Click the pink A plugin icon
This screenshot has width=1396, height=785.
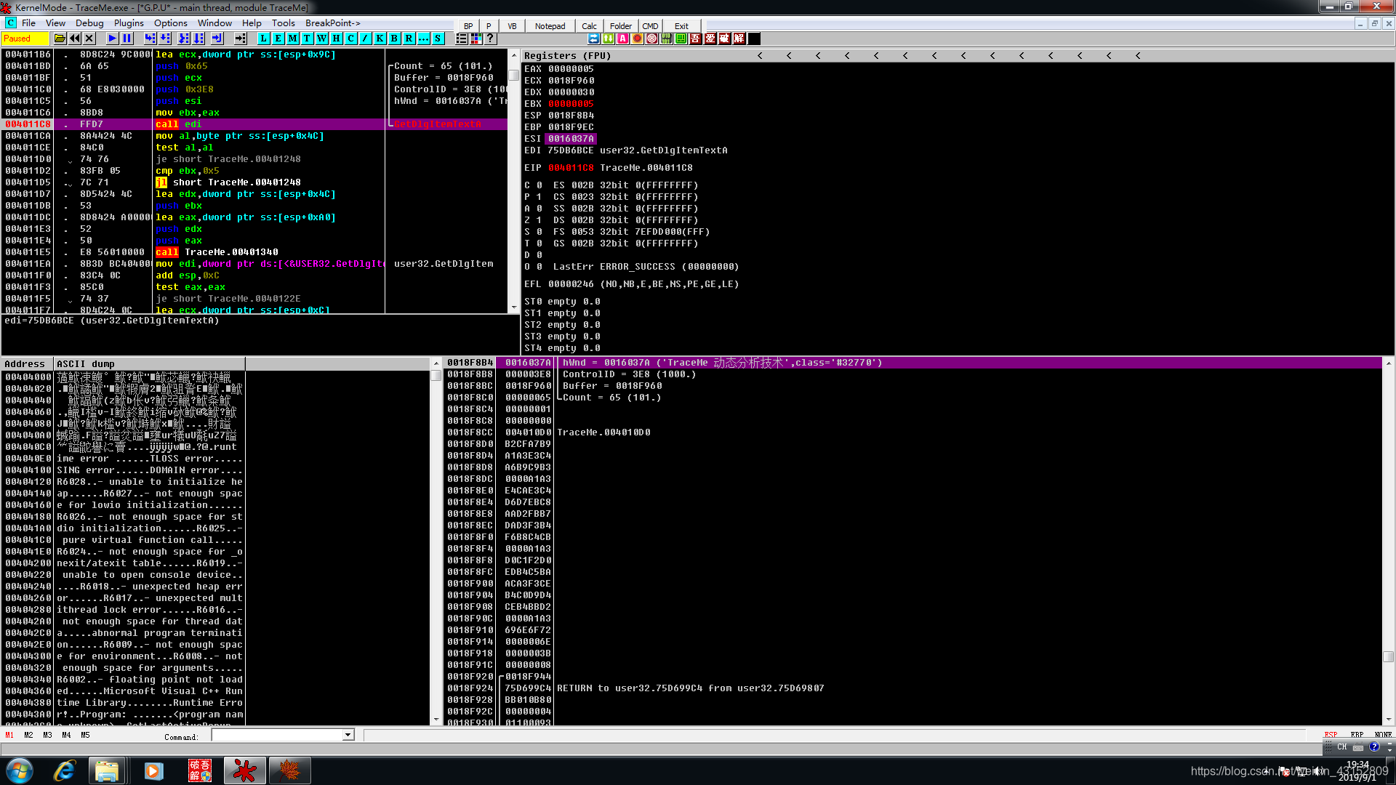click(x=623, y=39)
